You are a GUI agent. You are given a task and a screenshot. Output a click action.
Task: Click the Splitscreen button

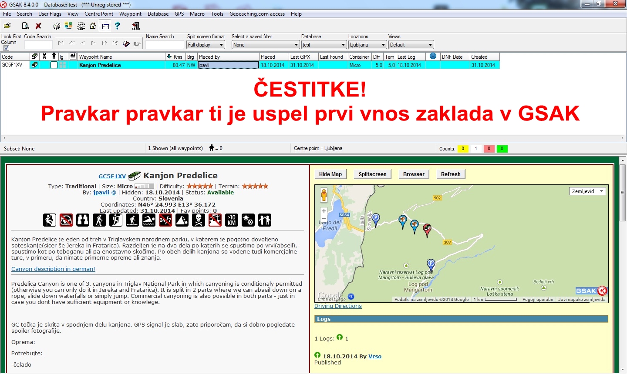pyautogui.click(x=372, y=174)
